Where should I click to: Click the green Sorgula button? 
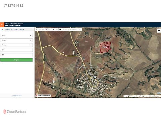pyautogui.click(x=16, y=60)
